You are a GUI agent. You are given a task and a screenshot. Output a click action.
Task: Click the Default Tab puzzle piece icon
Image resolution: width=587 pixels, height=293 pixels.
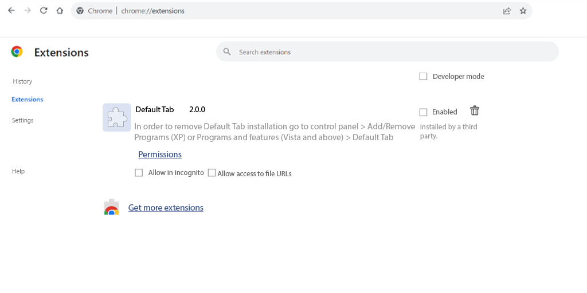117,117
